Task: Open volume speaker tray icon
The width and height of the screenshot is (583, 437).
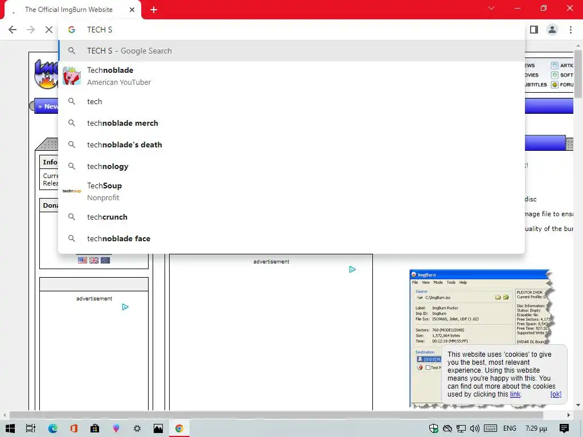Action: (475, 428)
